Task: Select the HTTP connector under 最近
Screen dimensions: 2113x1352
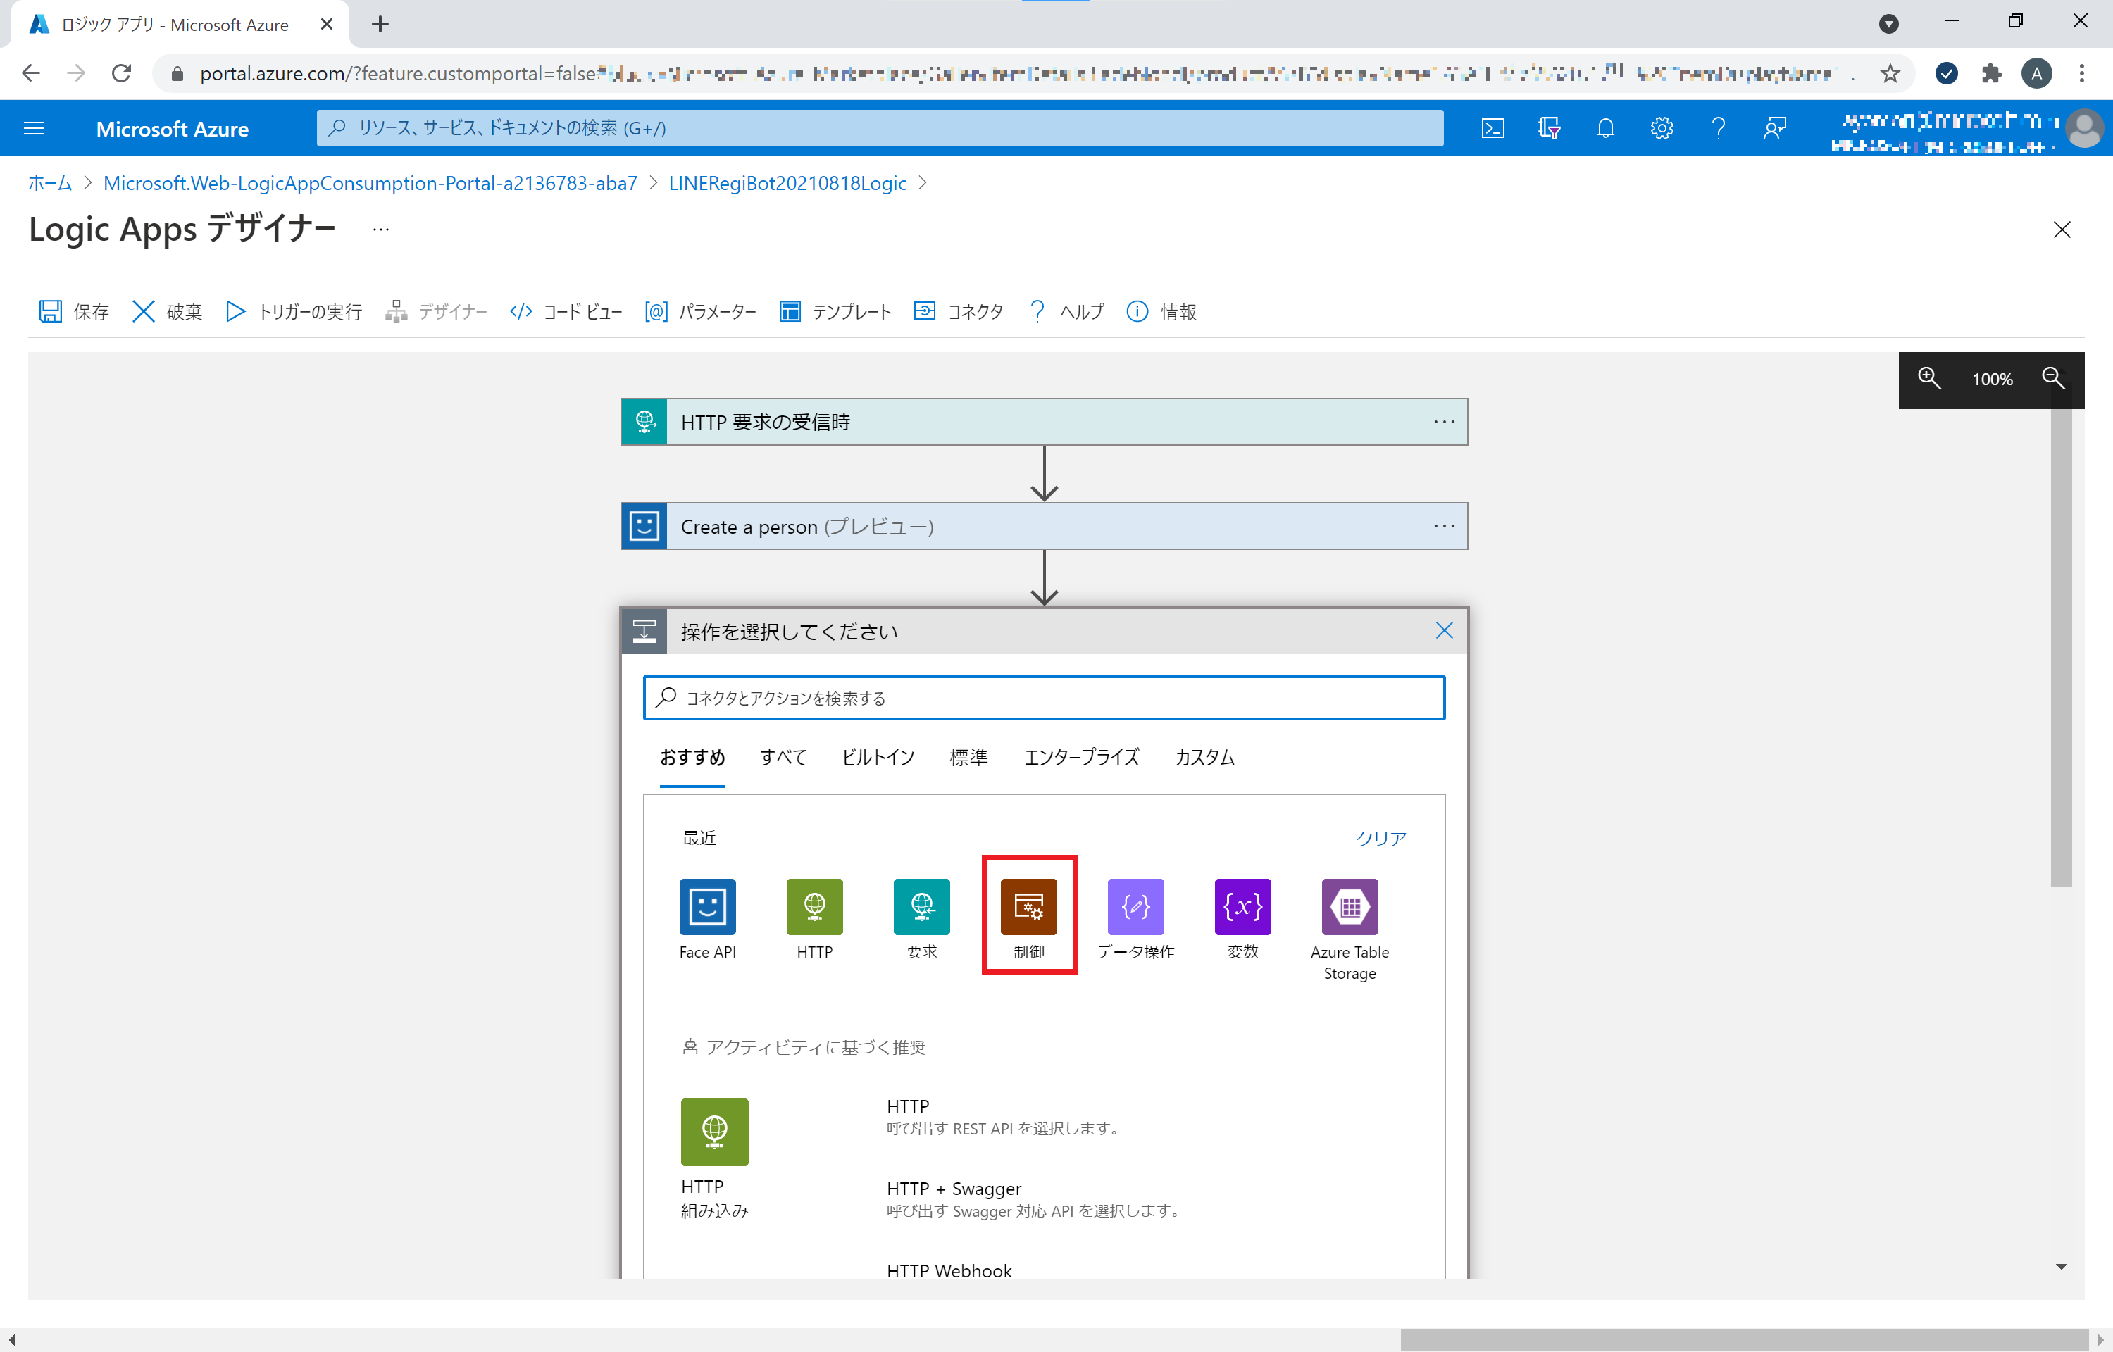Action: click(814, 907)
